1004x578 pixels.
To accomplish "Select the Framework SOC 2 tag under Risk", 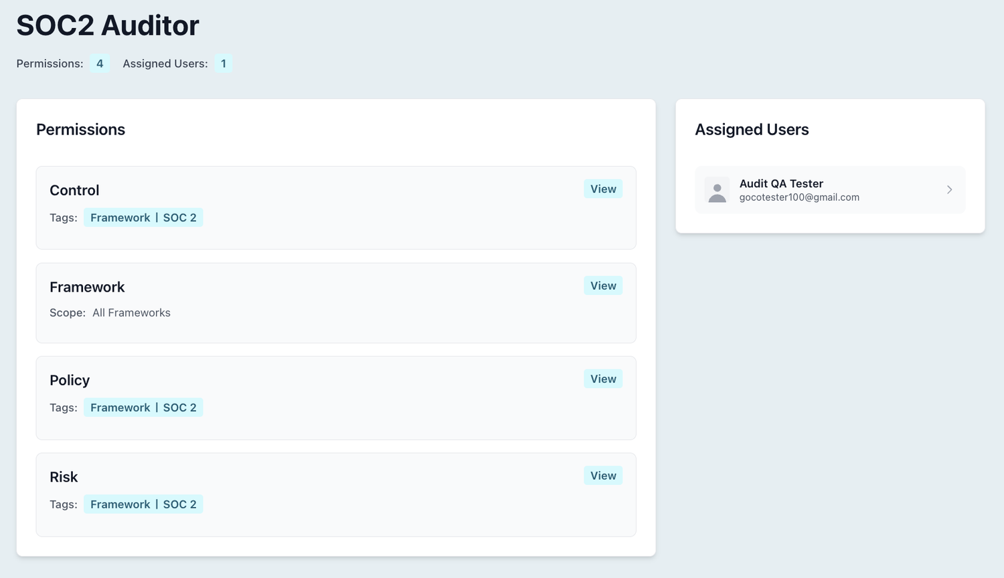I will [x=143, y=504].
